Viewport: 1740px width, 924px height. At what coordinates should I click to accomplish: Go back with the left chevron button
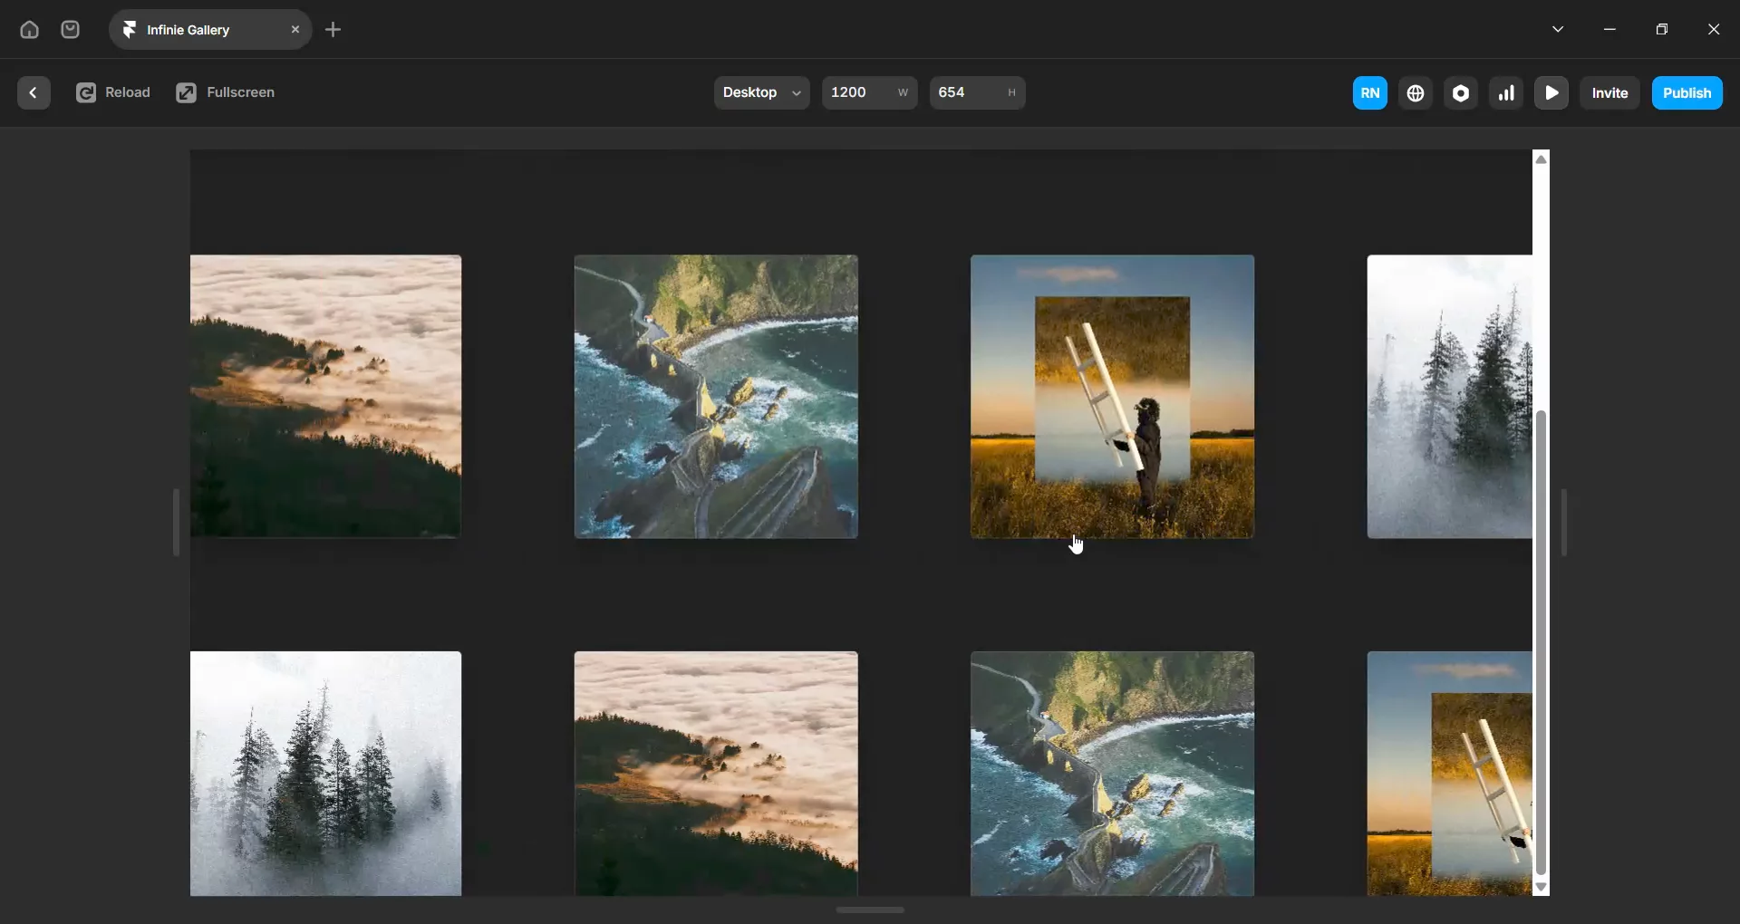pos(34,93)
